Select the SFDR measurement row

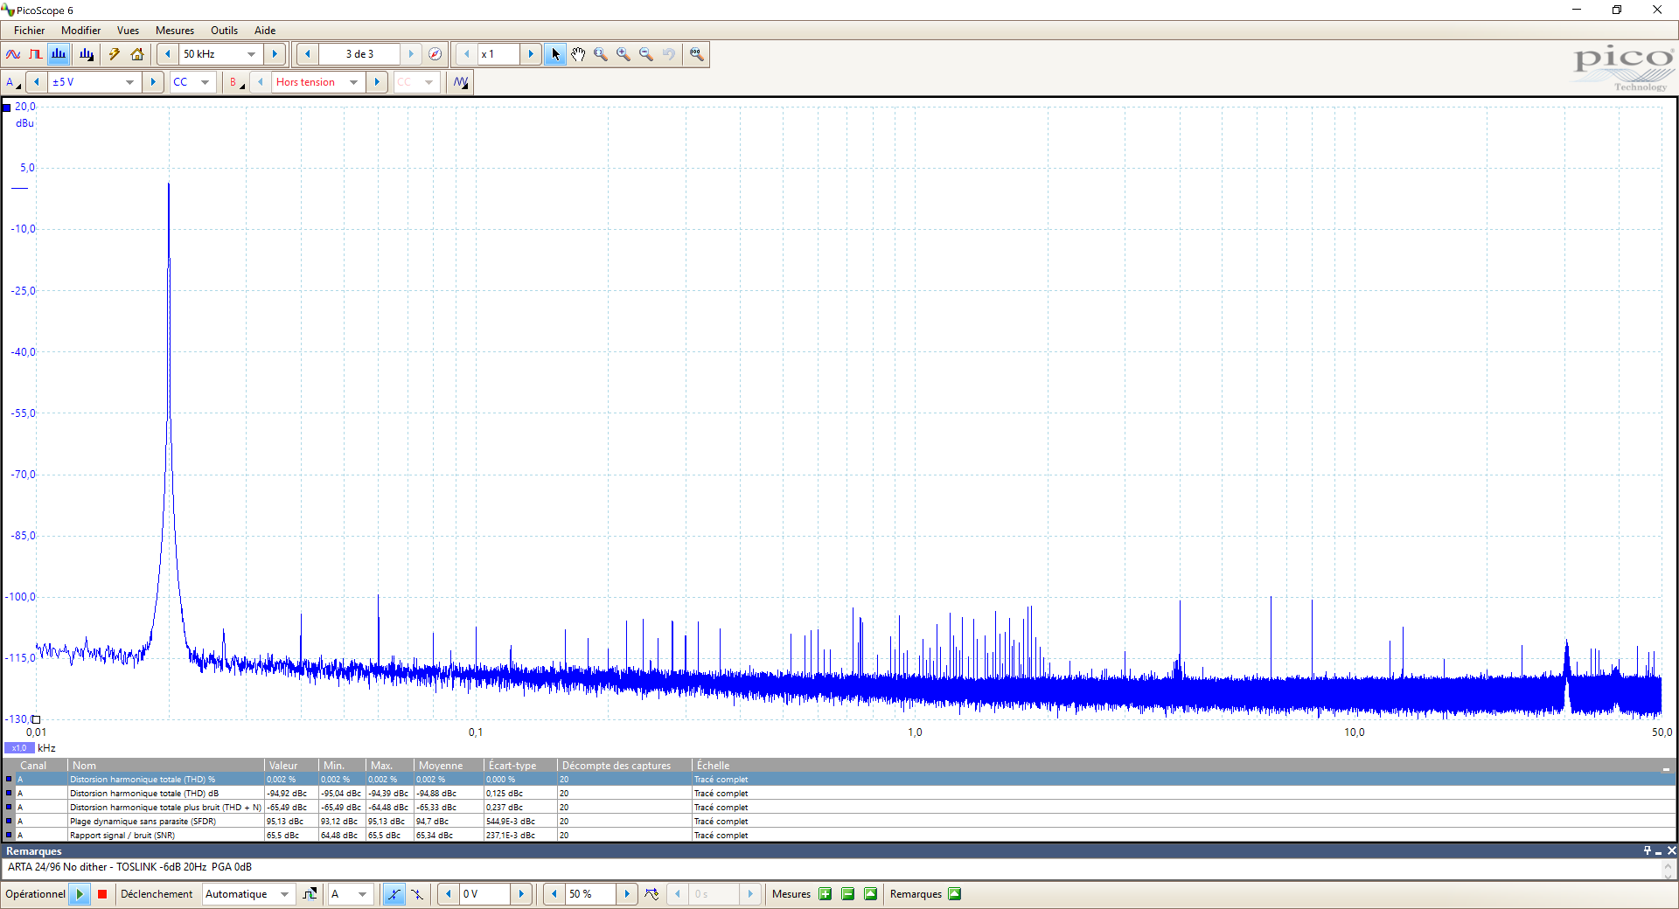[838, 822]
